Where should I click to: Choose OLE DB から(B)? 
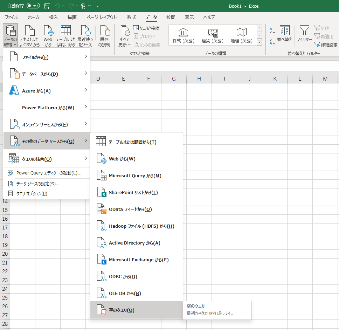(137, 293)
